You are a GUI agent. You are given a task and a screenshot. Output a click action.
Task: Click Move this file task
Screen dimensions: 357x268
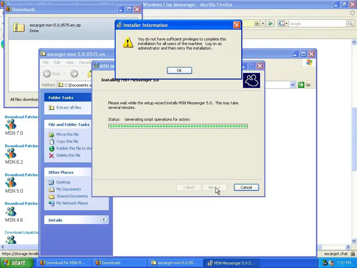(x=67, y=134)
